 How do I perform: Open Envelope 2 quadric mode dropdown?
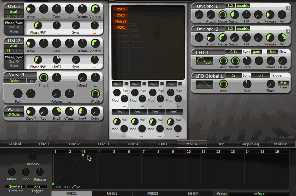243,29
